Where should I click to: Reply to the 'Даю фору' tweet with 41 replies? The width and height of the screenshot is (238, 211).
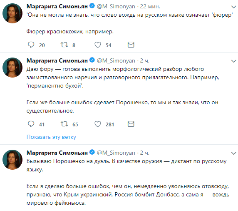(31, 124)
